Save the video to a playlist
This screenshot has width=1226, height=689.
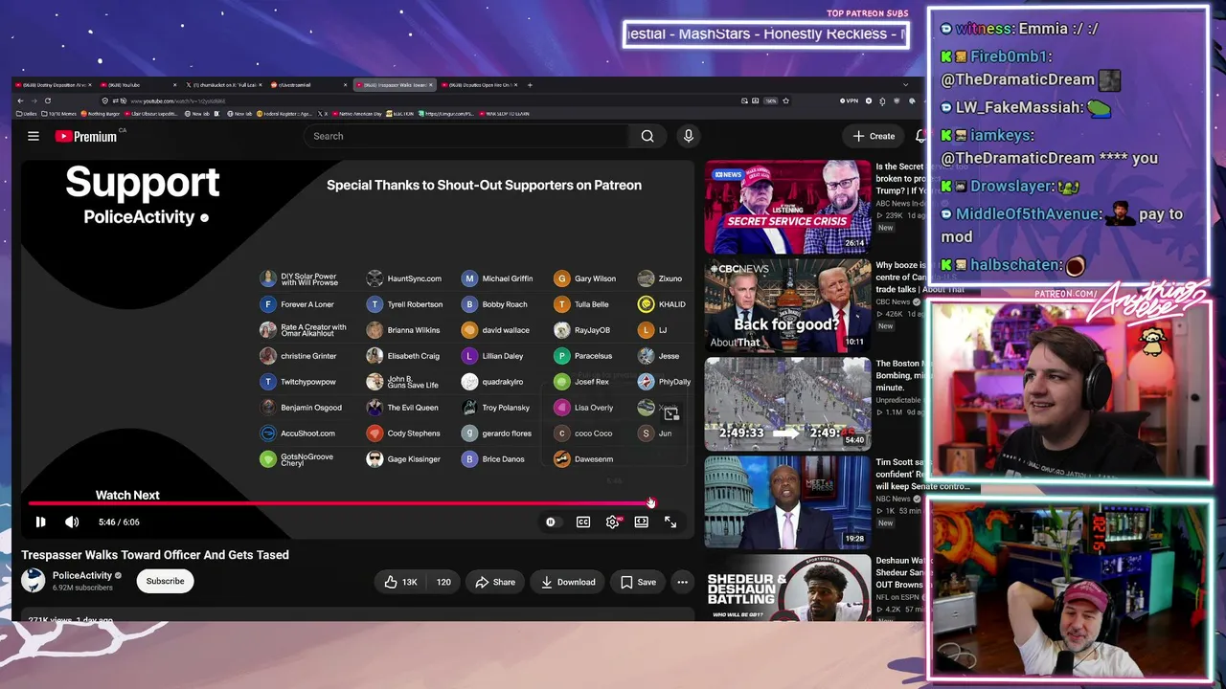point(638,582)
